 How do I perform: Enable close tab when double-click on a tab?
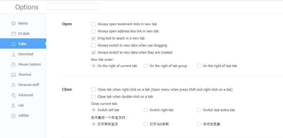pyautogui.click(x=93, y=97)
